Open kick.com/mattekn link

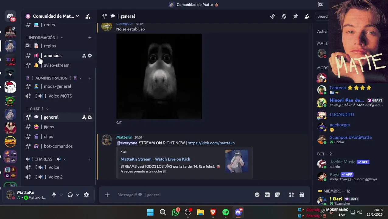(211, 143)
